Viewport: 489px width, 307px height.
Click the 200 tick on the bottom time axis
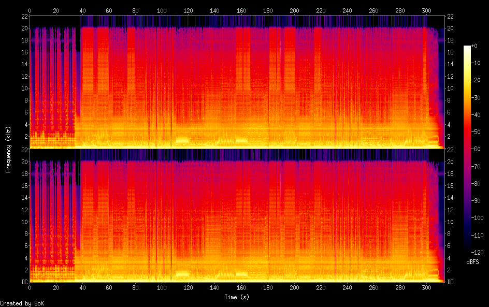(x=294, y=288)
